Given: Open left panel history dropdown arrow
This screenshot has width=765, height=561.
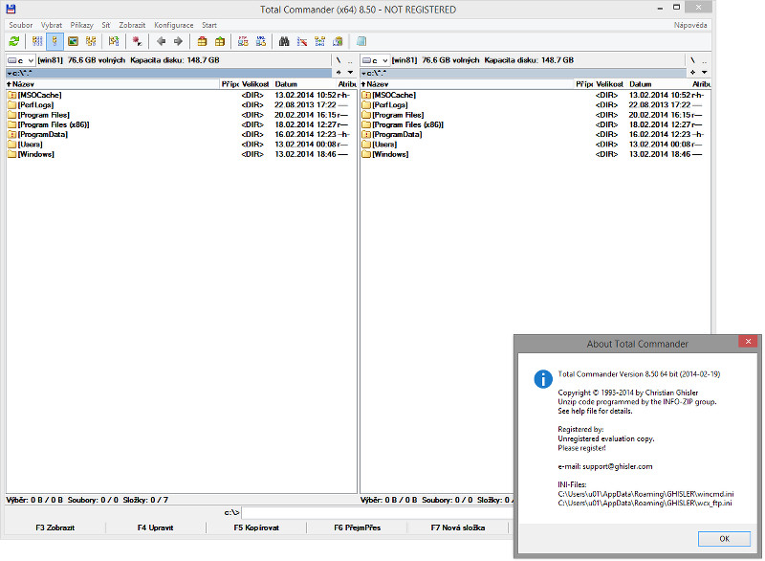Looking at the screenshot, I should [x=350, y=73].
